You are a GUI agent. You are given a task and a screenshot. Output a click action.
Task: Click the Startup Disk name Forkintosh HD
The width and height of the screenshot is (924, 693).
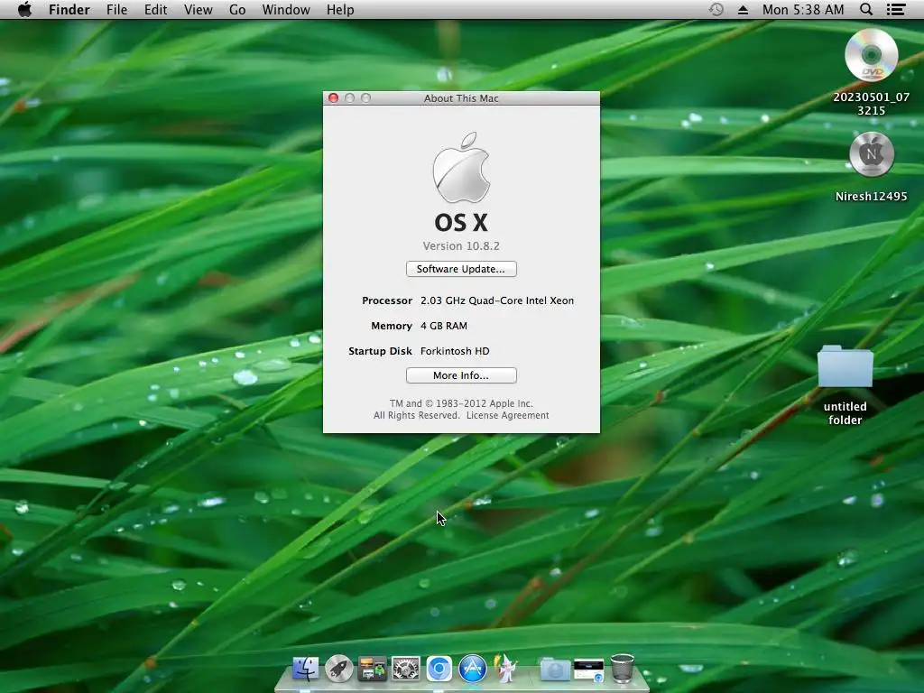point(455,351)
